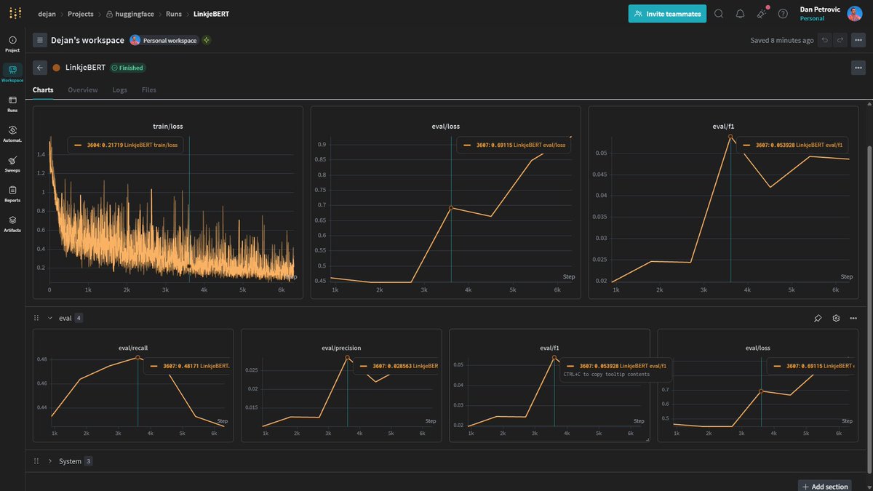Viewport: 873px width, 491px height.
Task: Open the run's three-dot more menu
Action: [x=858, y=68]
